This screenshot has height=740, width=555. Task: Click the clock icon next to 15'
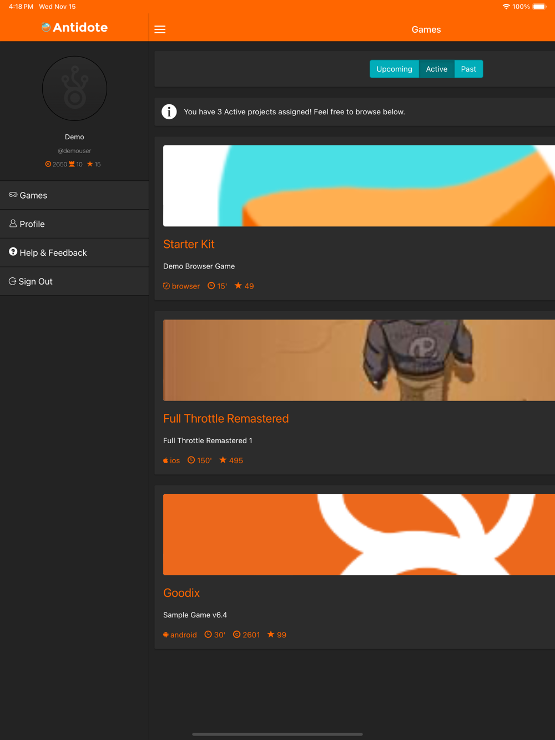tap(211, 286)
